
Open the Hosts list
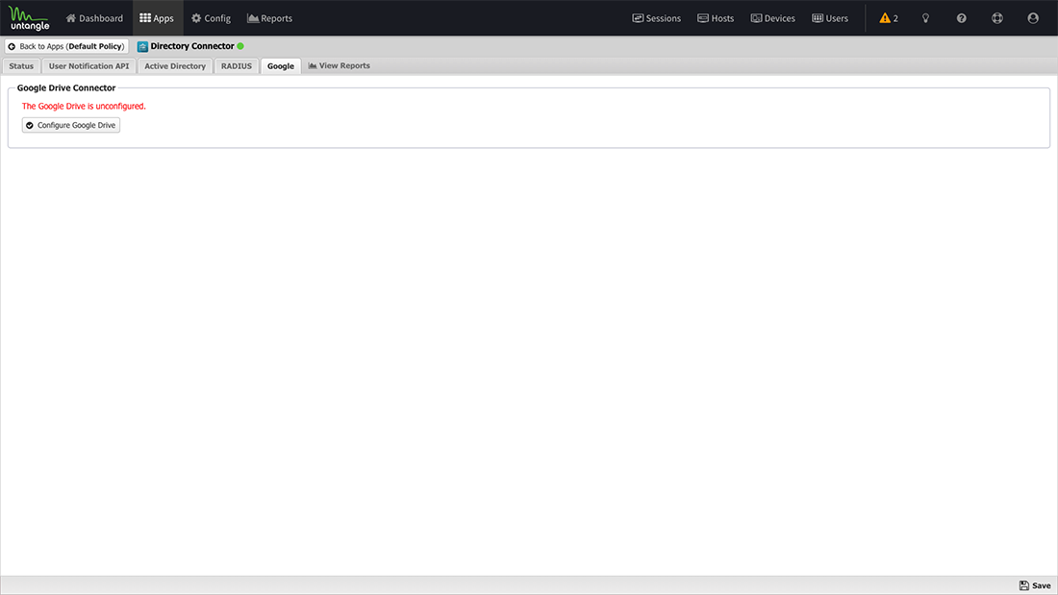coord(716,18)
